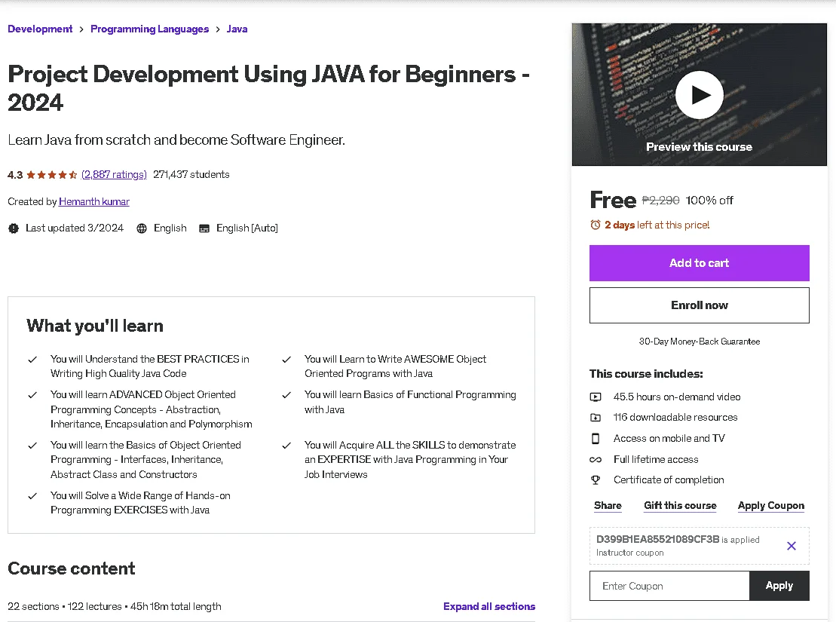836x622 pixels.
Task: Click checkmark beside Functional Programming item
Action: 286,395
